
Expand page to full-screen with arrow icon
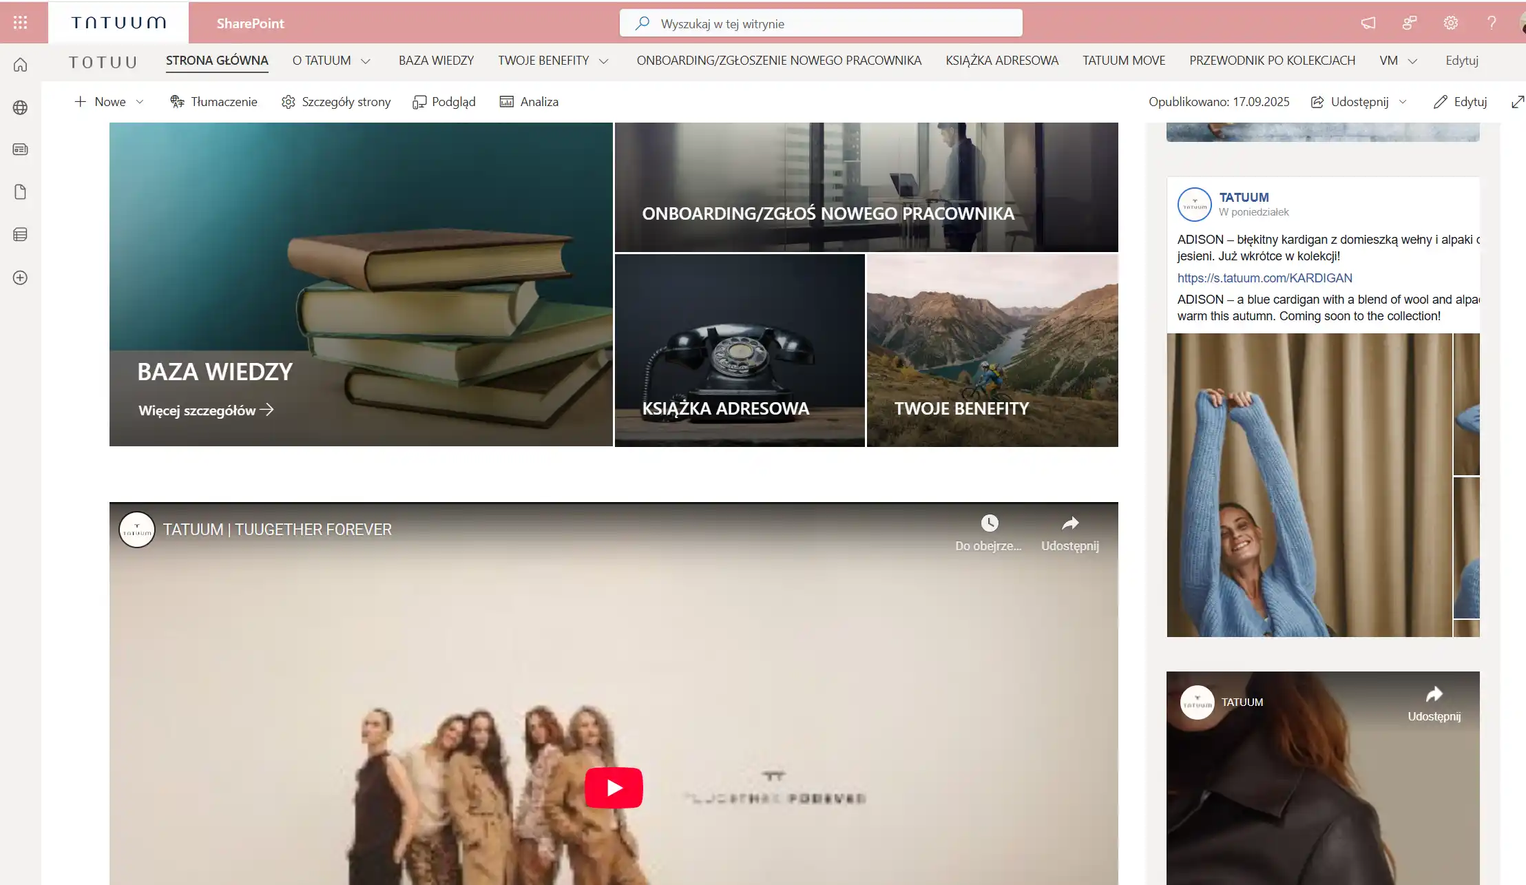[x=1517, y=102]
